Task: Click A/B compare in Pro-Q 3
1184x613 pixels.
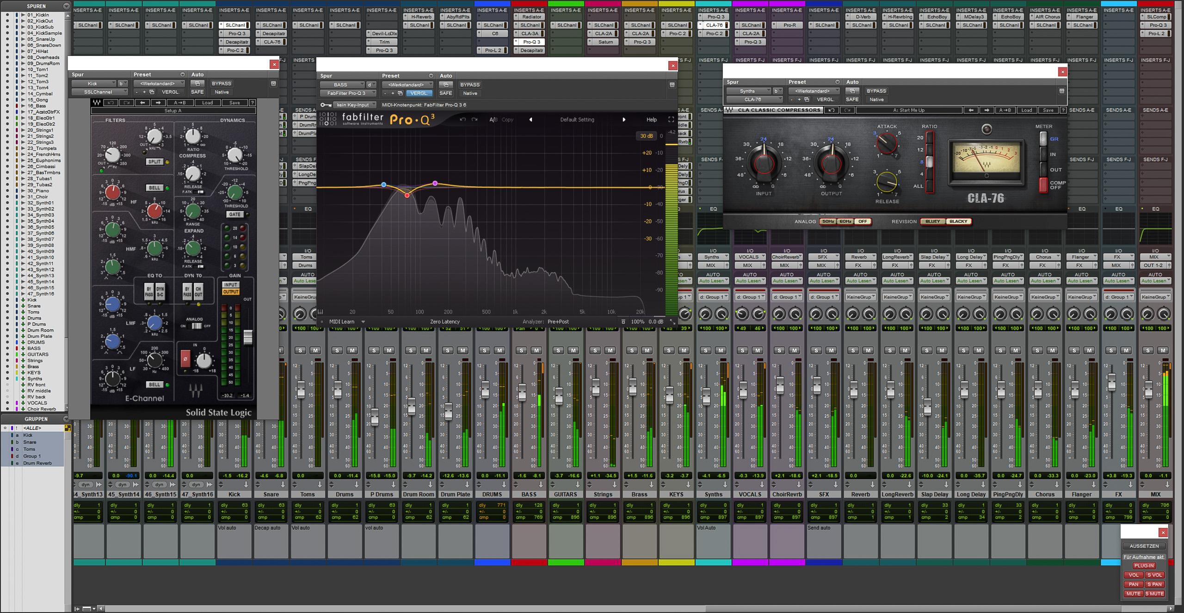Action: coord(493,119)
